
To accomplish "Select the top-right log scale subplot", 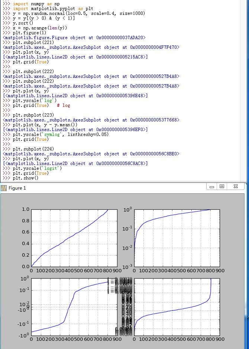I will pyautogui.click(x=177, y=238).
